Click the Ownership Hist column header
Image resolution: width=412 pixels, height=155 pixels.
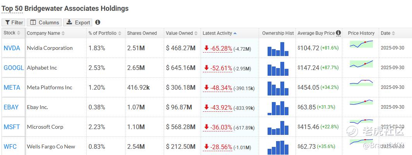[278, 33]
